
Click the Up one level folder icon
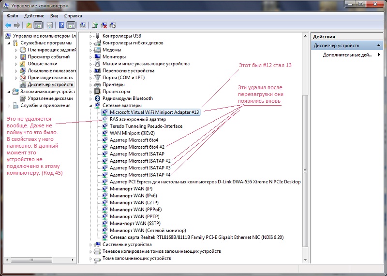29,25
